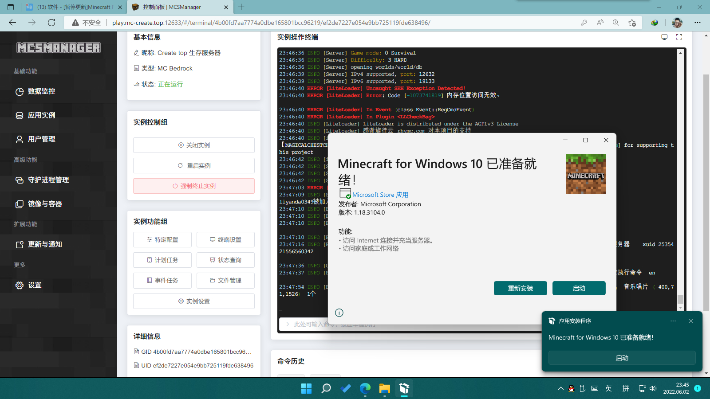710x399 pixels.
Task: Add this page to favorites
Action: (632, 23)
